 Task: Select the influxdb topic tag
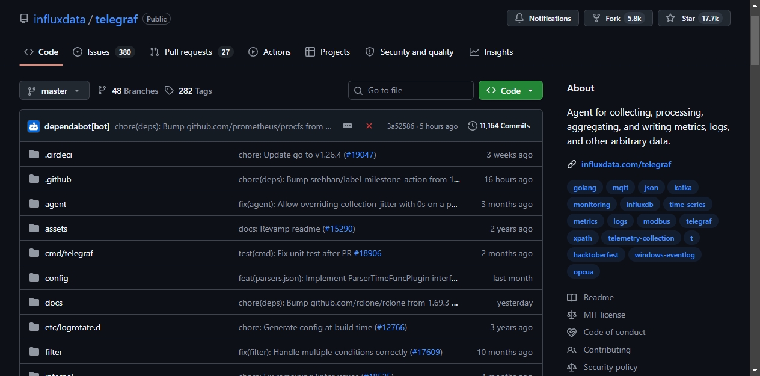click(640, 205)
